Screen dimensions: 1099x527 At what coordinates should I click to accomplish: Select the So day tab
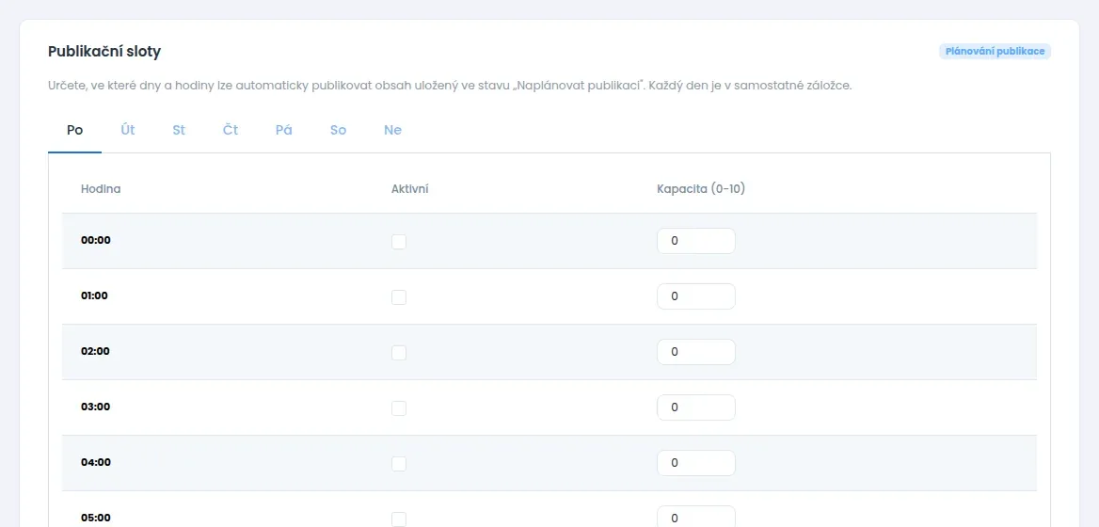(x=339, y=131)
